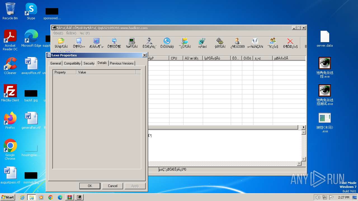The height and width of the screenshot is (201, 358).
Task: Switch to Security tab in Properties
Action: coord(89,63)
